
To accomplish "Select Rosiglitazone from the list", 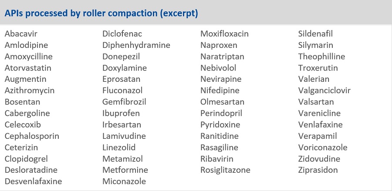I will (225, 170).
